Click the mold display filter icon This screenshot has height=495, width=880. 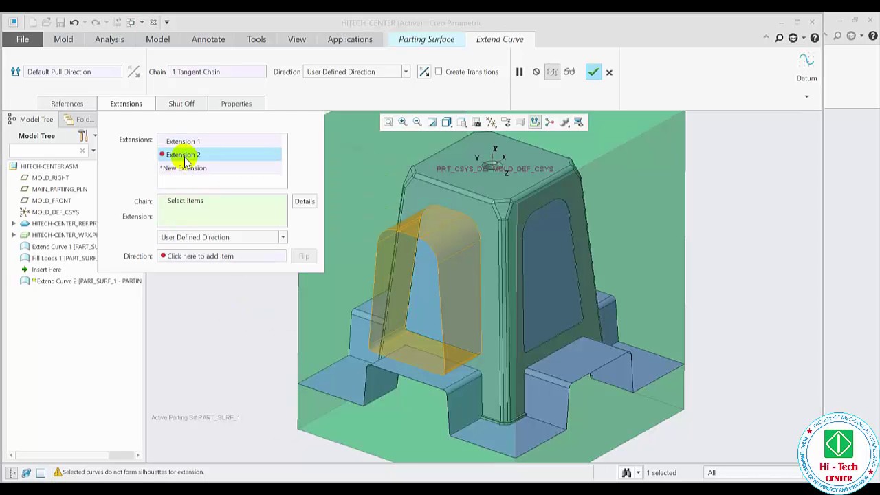coord(578,122)
